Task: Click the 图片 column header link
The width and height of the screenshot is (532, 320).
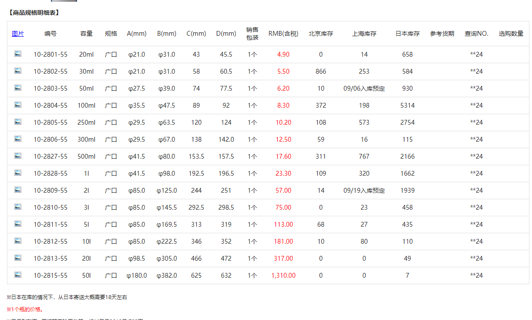Action: coord(18,34)
